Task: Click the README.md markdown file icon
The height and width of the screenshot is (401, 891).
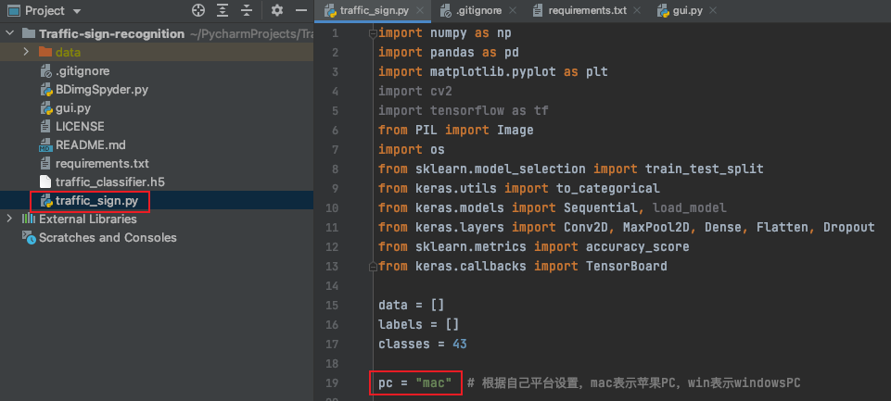Action: 45,145
